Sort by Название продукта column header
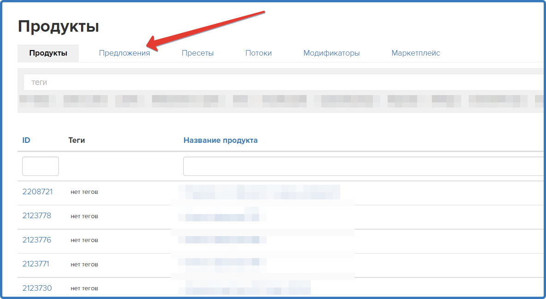 221,140
